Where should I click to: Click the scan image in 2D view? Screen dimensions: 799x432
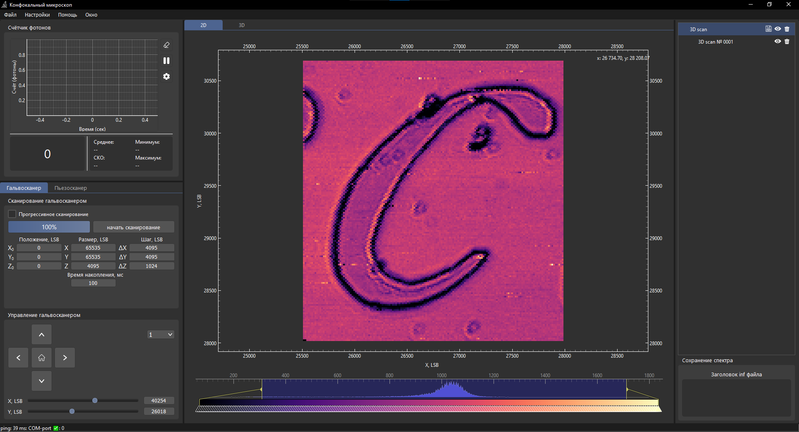[x=433, y=201]
